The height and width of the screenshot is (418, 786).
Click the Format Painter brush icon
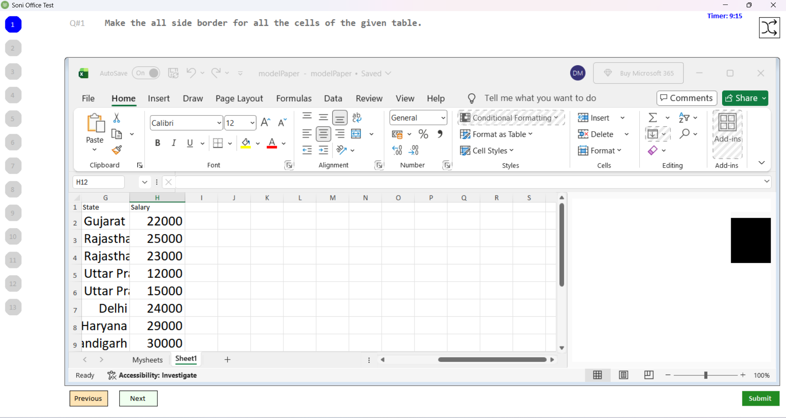[x=117, y=150]
